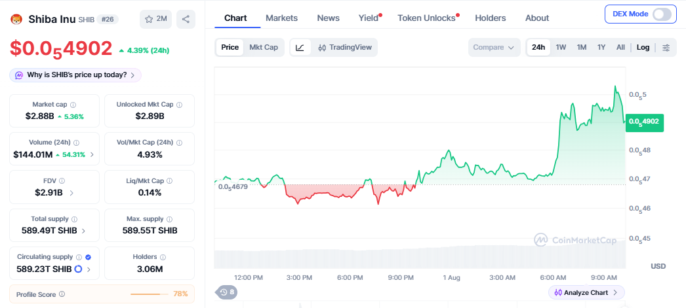Click the circulating supply progress ring icon

click(x=78, y=269)
